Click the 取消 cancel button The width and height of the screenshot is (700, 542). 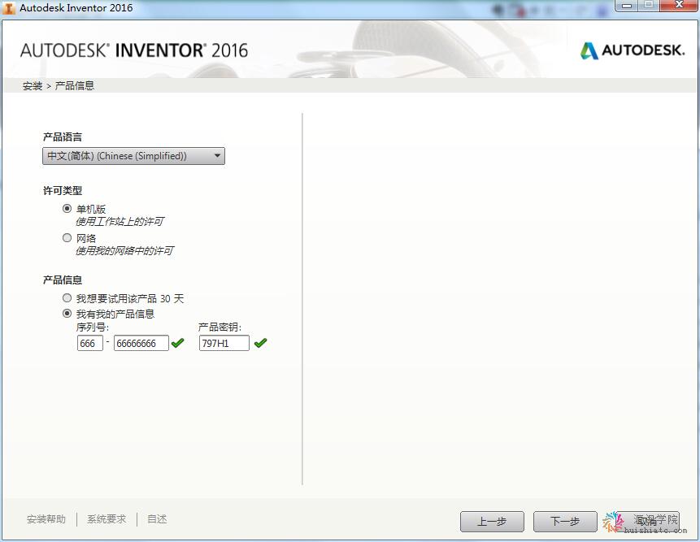pos(647,521)
